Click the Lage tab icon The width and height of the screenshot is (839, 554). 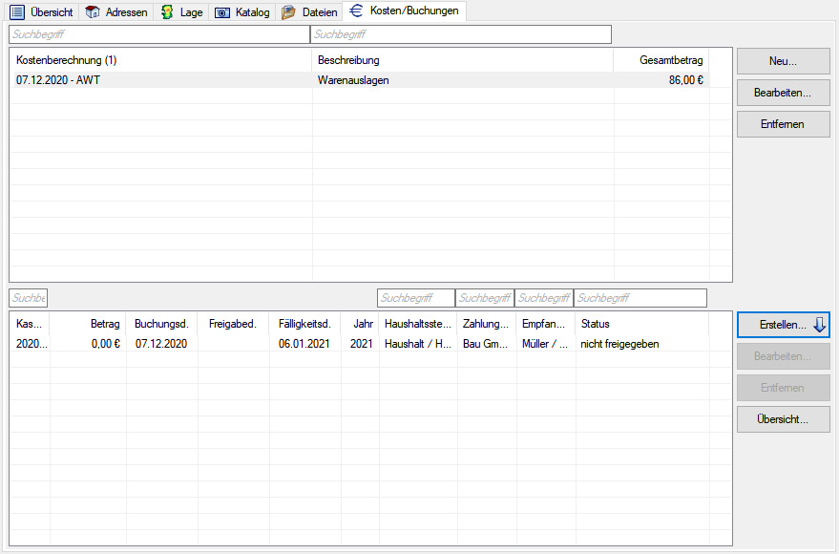pos(168,12)
